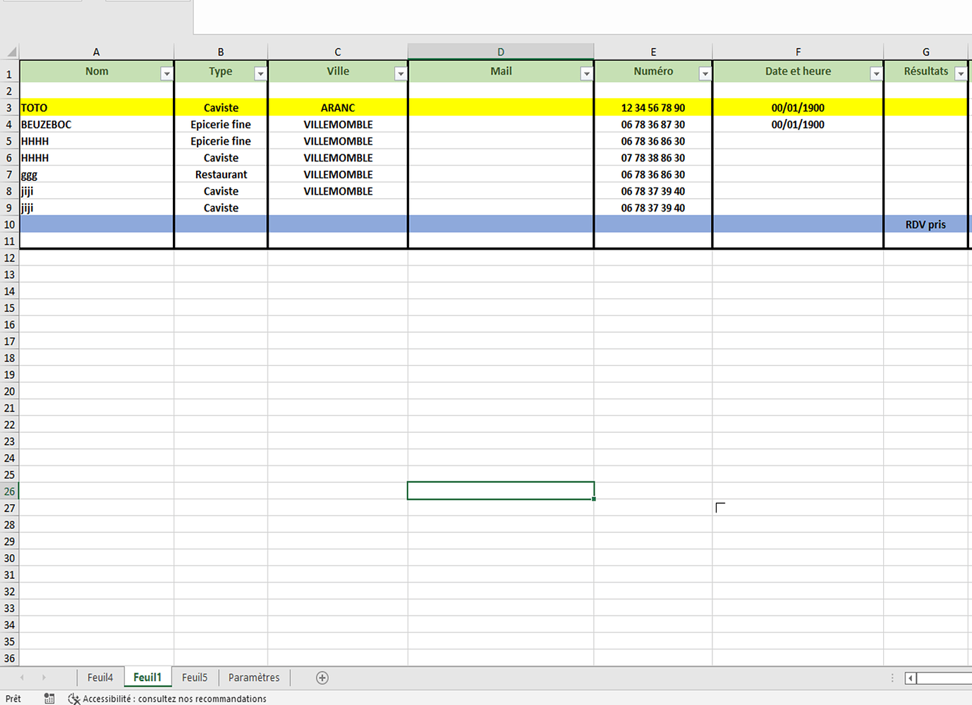Select row 26 header

tap(9, 491)
